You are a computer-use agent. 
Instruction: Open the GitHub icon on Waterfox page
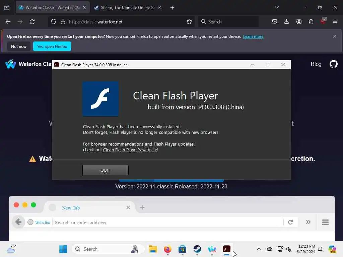(334, 64)
